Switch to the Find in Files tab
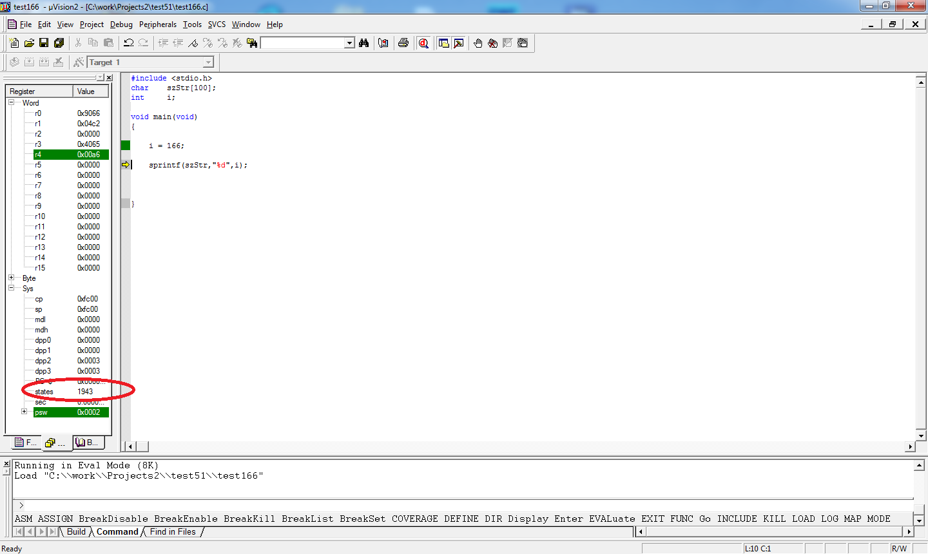Image resolution: width=928 pixels, height=554 pixels. 173,531
